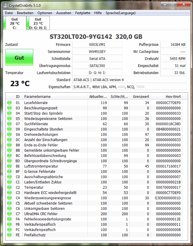Sort by the Parametername column header
The image size is (193, 246).
(55, 97)
